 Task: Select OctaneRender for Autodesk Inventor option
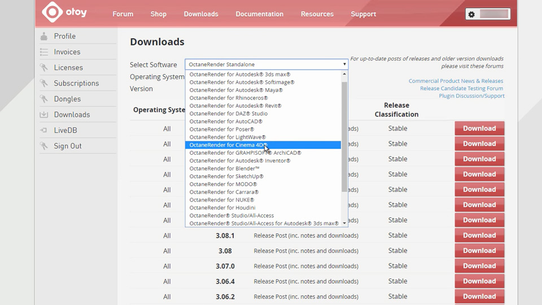coord(263,160)
